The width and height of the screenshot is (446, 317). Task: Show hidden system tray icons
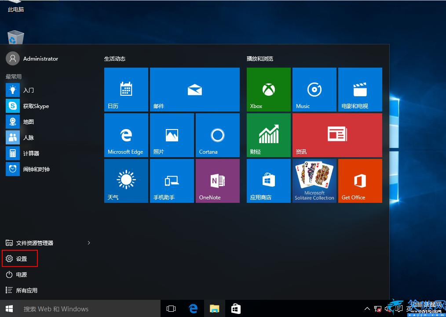tap(367, 309)
